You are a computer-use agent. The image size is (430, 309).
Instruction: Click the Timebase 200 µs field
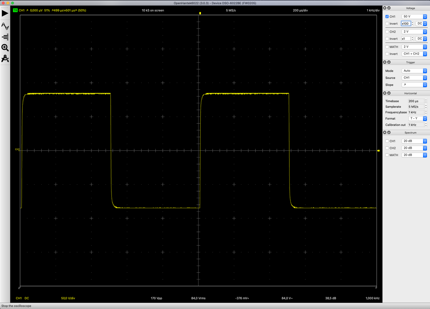416,101
